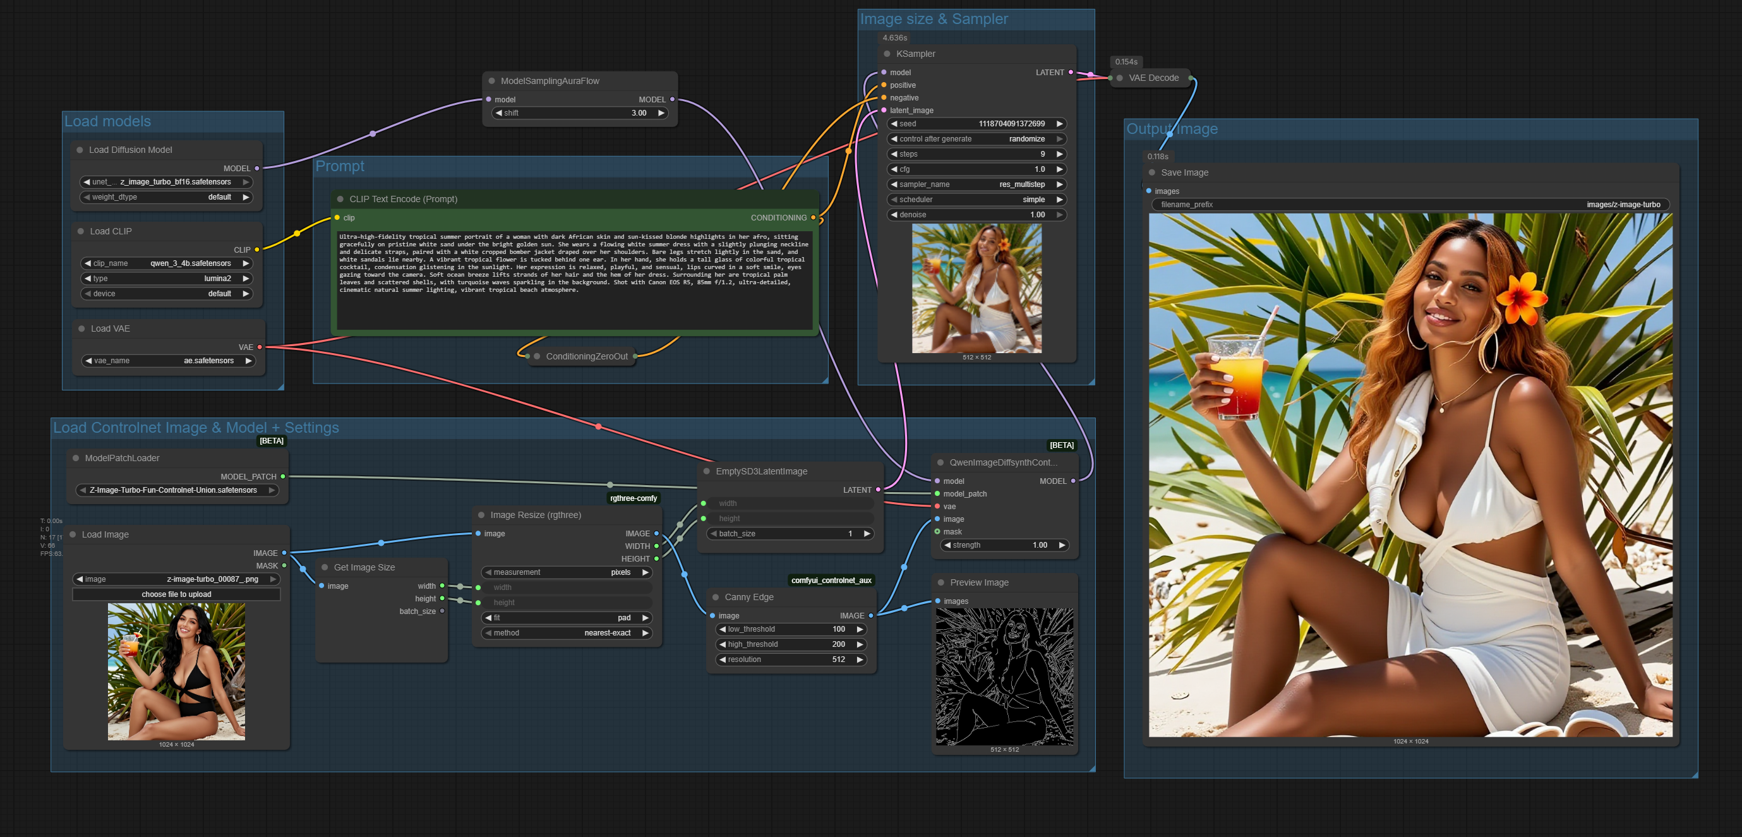Toggle collapse of the Load Image node
This screenshot has width=1742, height=837.
73,534
